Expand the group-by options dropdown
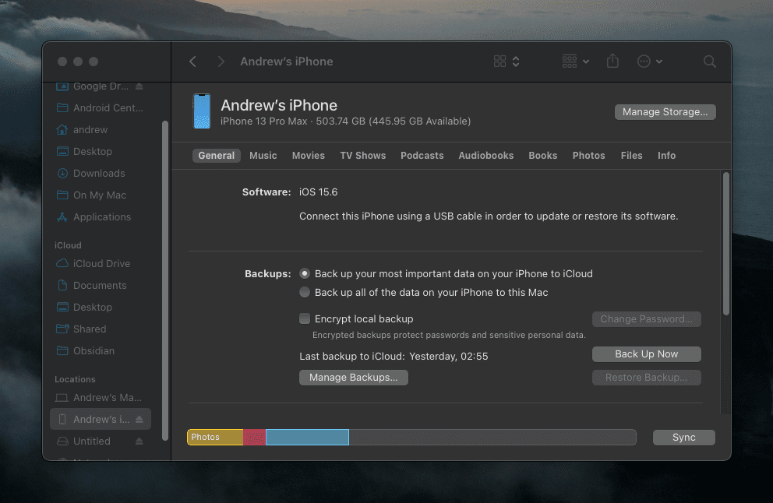 (575, 62)
